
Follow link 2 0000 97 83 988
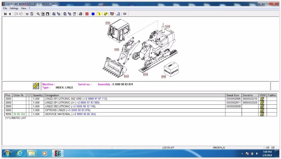pos(88,103)
